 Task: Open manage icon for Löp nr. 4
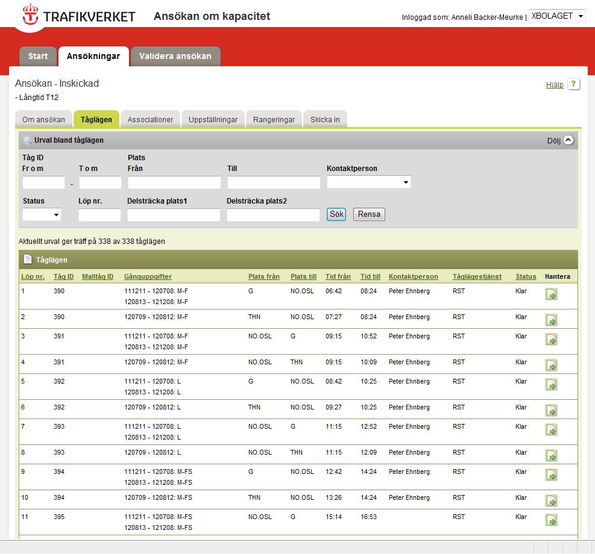(x=551, y=365)
